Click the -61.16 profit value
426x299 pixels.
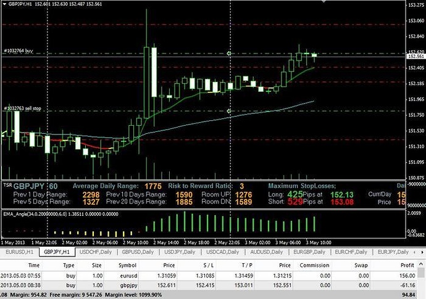[407, 285]
